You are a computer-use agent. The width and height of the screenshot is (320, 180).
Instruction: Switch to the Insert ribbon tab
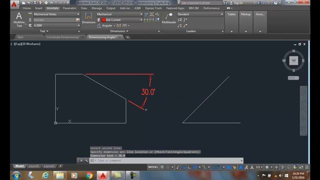(38, 8)
